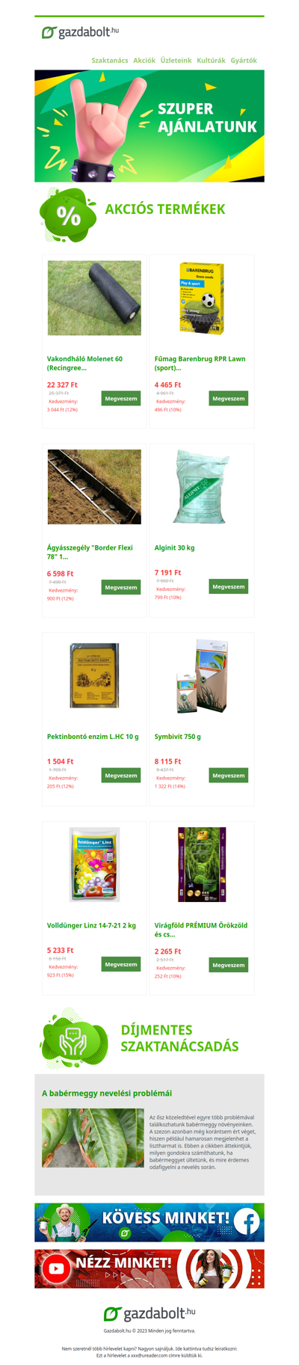Image resolution: width=299 pixels, height=1365 pixels.
Task: Click the Szuper ajánlatunk hero banner
Action: tap(149, 126)
